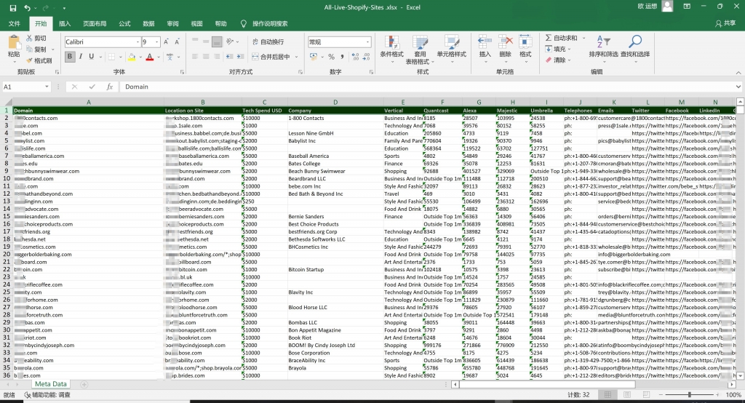Switch to Normal view in status bar

coord(607,395)
